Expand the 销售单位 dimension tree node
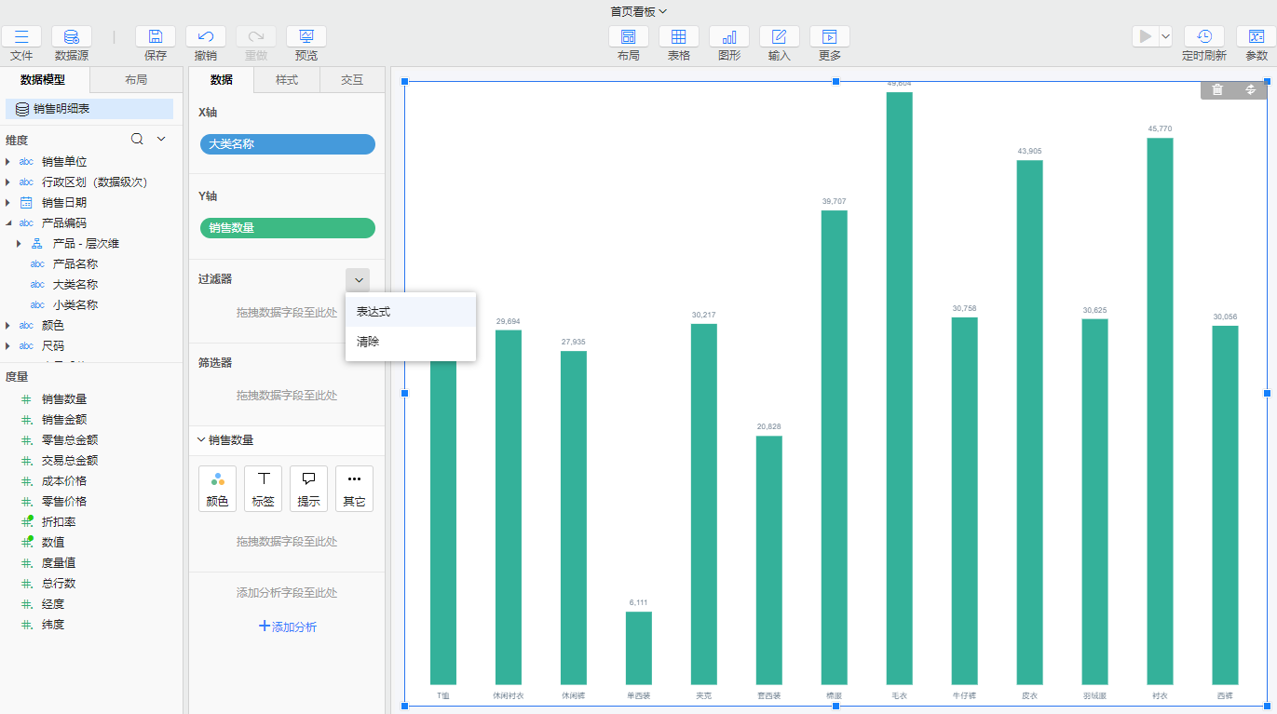Screen dimensions: 1277x714 pyautogui.click(x=8, y=162)
